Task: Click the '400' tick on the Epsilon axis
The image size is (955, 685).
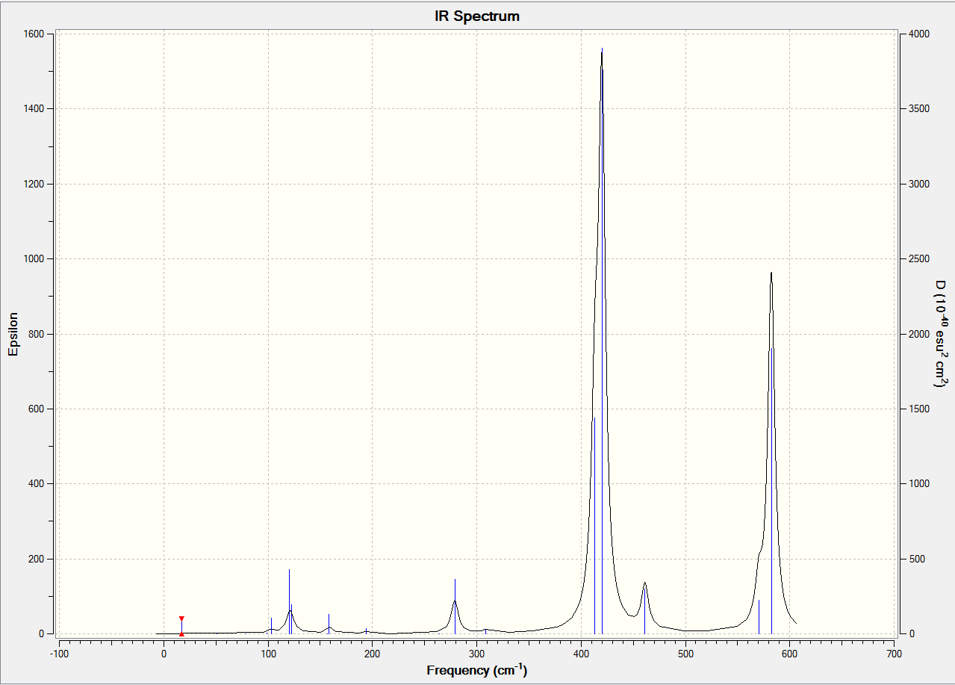Action: 35,484
